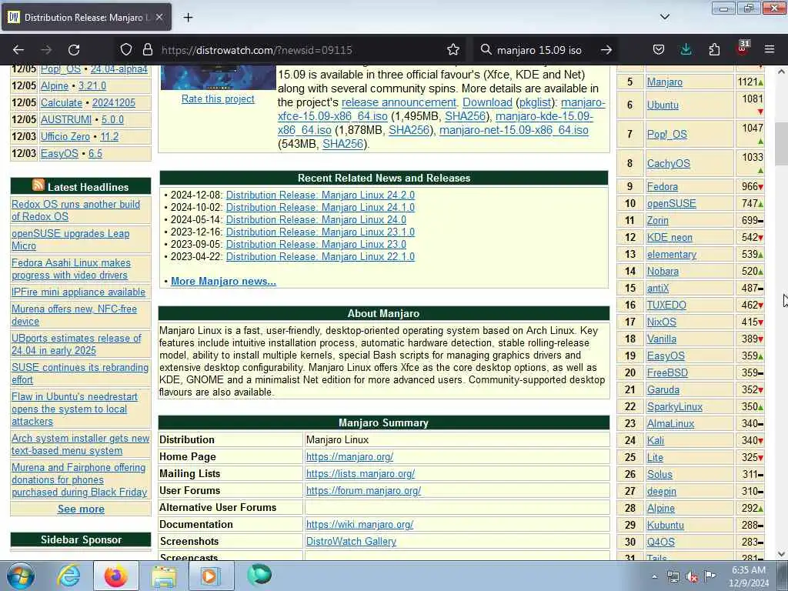Click the Latest Headlines RSS feed icon
This screenshot has height=591, width=788.
38,185
